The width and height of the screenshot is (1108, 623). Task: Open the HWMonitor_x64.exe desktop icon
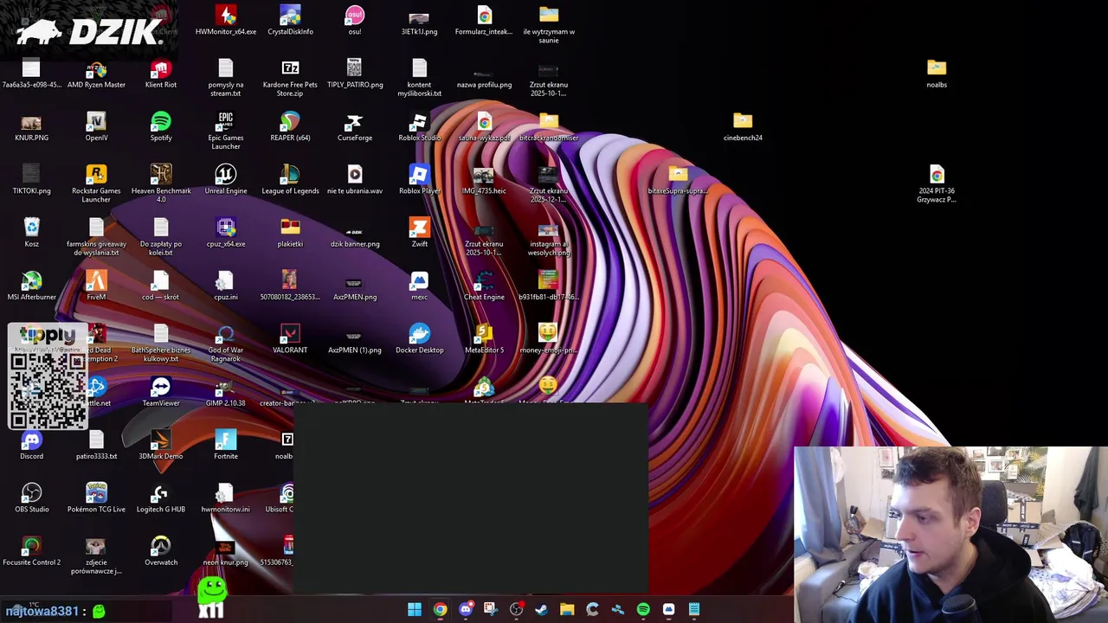pos(226,21)
